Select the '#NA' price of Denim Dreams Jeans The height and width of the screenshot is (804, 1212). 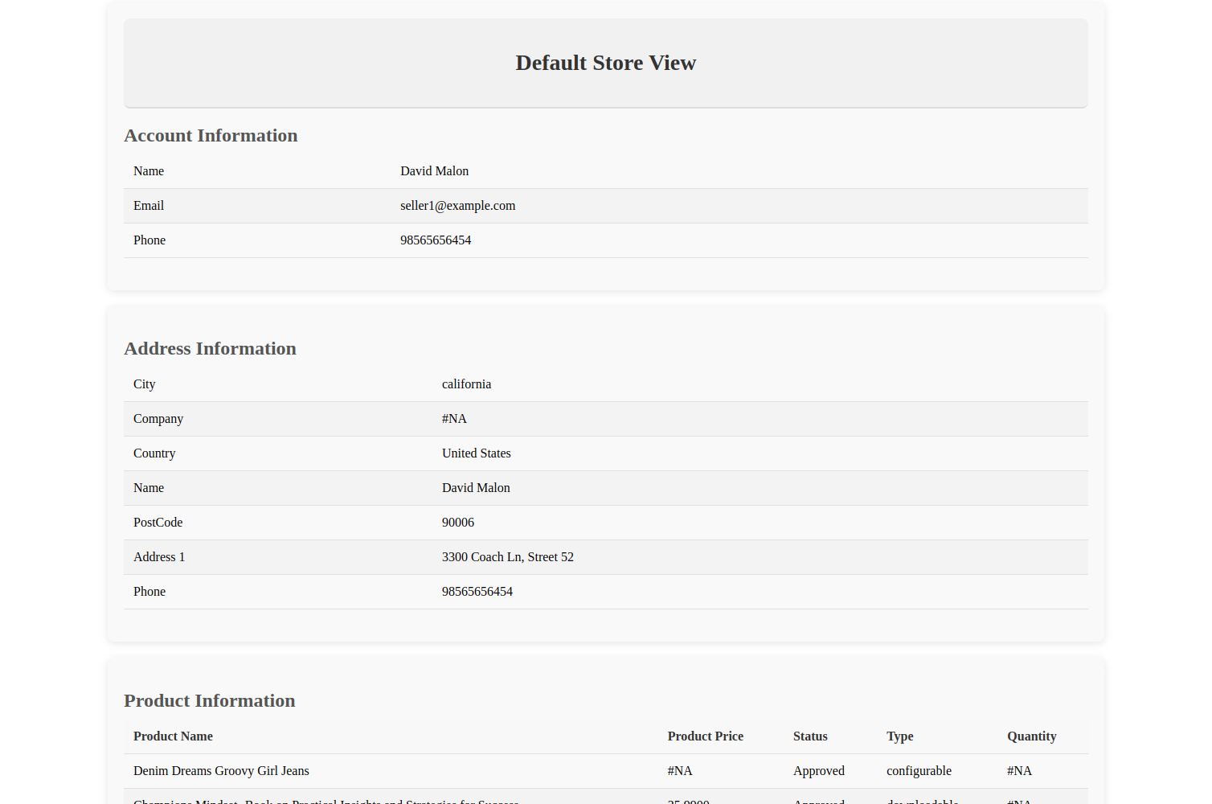pyautogui.click(x=680, y=771)
